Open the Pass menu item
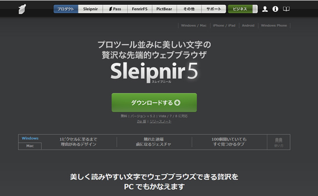Viewport: 318px width, 196px height. click(x=115, y=9)
